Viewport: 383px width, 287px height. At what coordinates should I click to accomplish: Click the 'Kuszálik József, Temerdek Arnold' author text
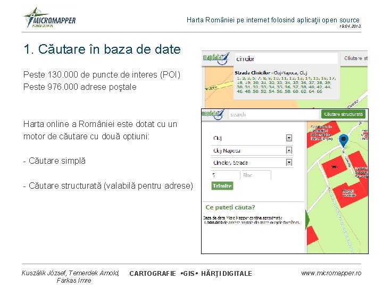pyautogui.click(x=71, y=273)
